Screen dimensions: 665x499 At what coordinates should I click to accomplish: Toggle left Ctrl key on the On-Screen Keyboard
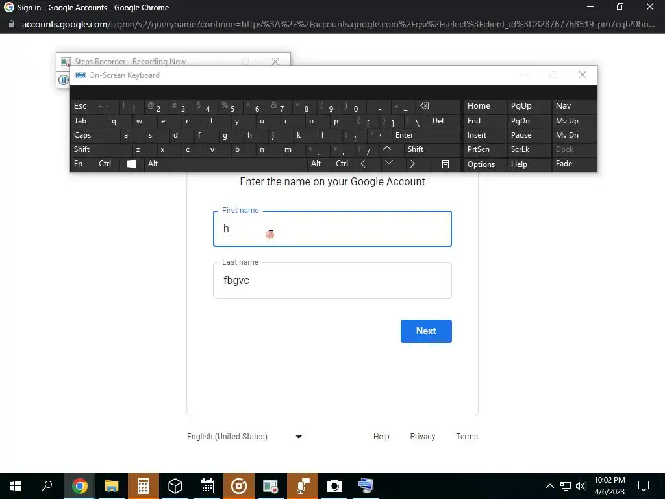[107, 164]
